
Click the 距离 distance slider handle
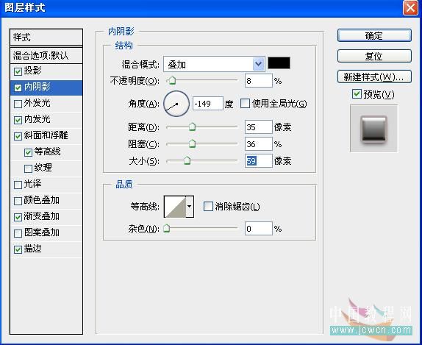[192, 127]
